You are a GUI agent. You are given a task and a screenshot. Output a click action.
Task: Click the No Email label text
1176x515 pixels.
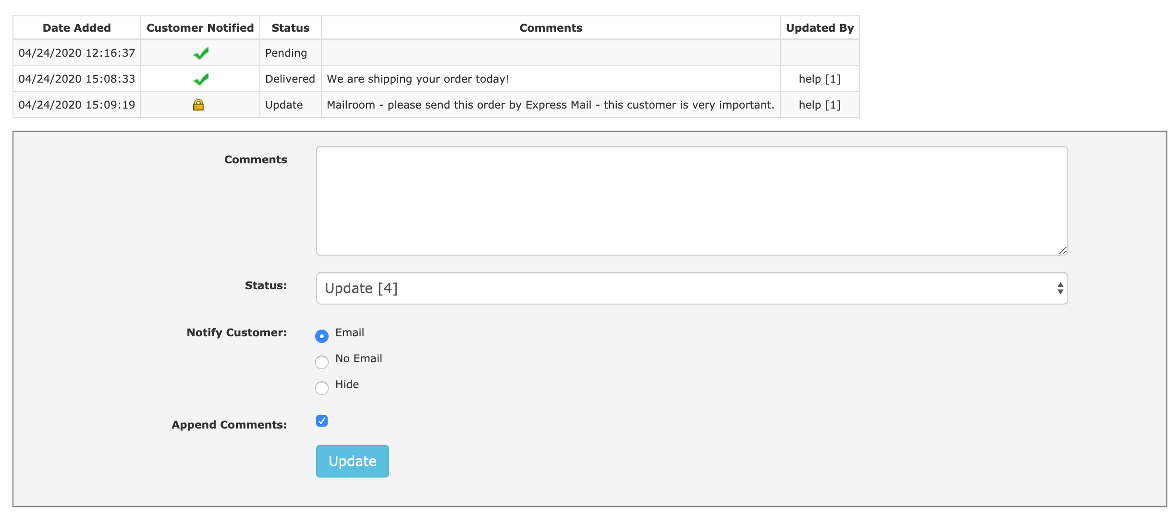click(359, 358)
